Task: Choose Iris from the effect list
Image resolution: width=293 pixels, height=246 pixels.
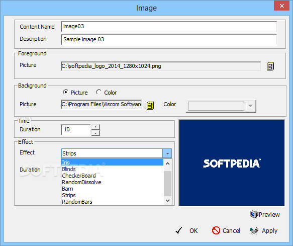Action: (x=112, y=162)
